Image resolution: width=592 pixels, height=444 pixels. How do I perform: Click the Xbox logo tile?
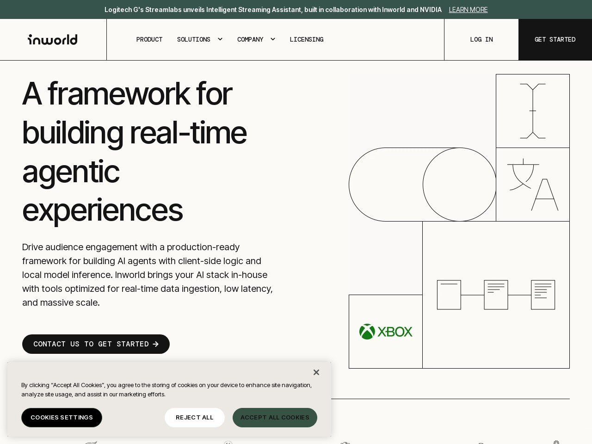(386, 332)
